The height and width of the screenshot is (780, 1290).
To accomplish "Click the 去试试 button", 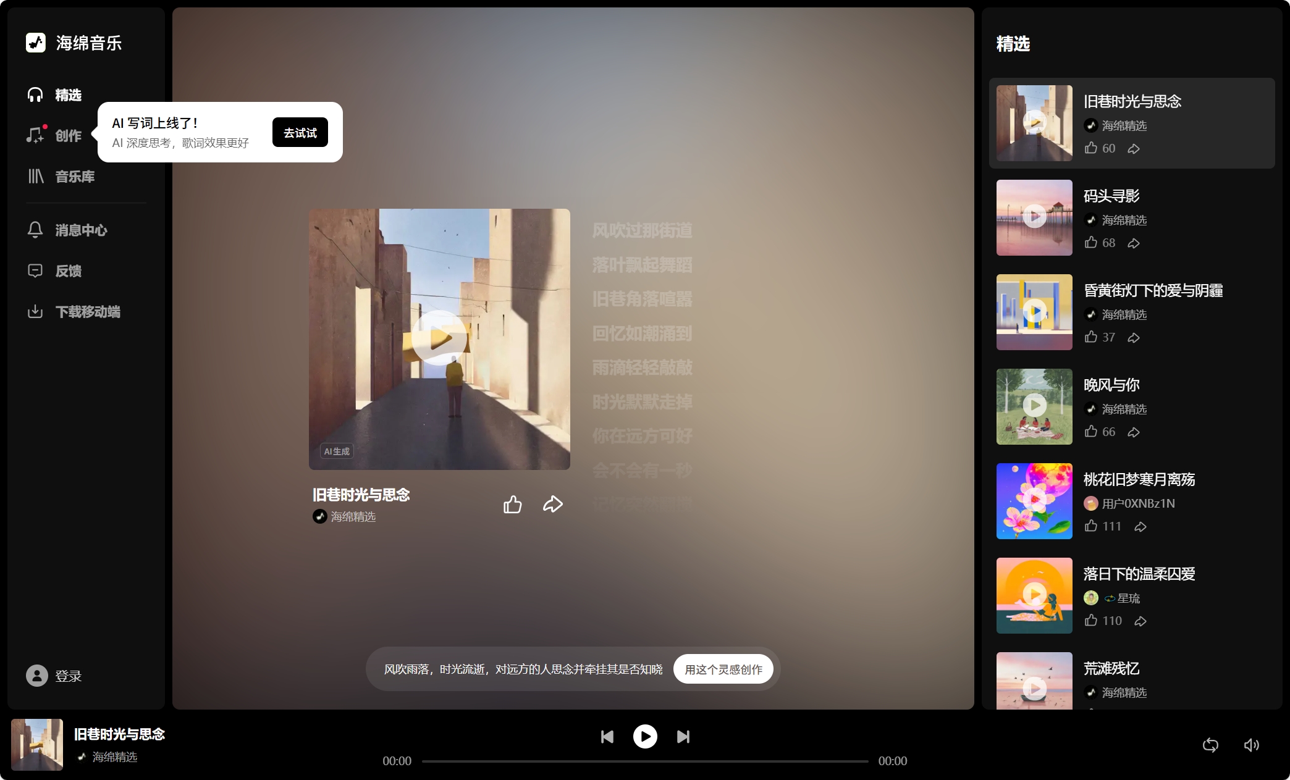I will pyautogui.click(x=300, y=132).
